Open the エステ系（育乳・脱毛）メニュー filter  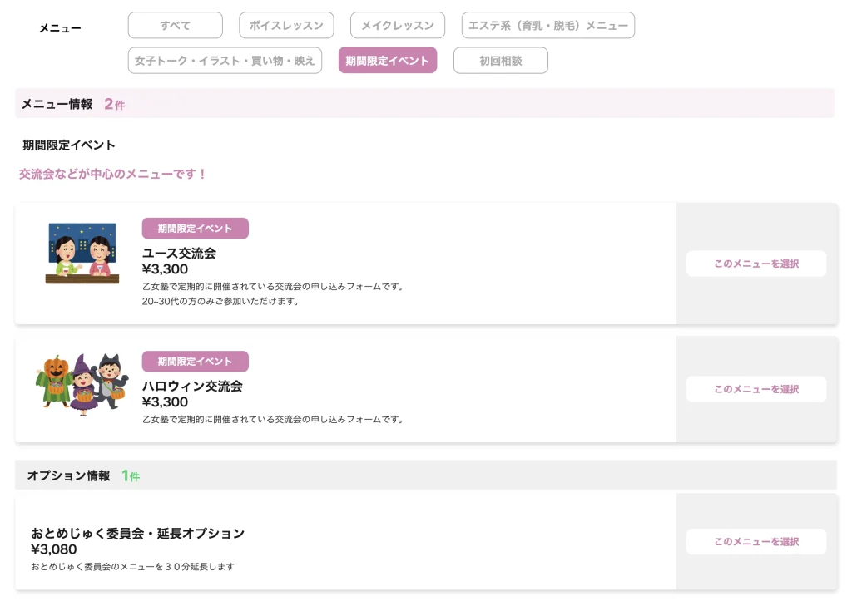pyautogui.click(x=547, y=26)
